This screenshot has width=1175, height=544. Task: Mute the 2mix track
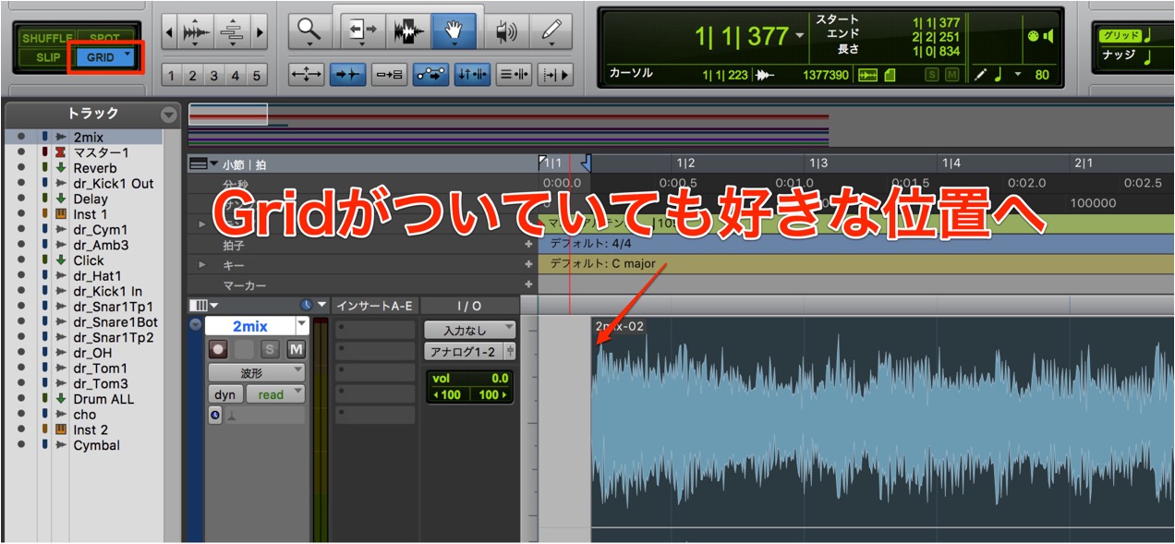(296, 349)
